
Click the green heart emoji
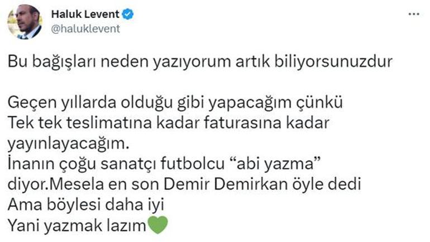157,225
